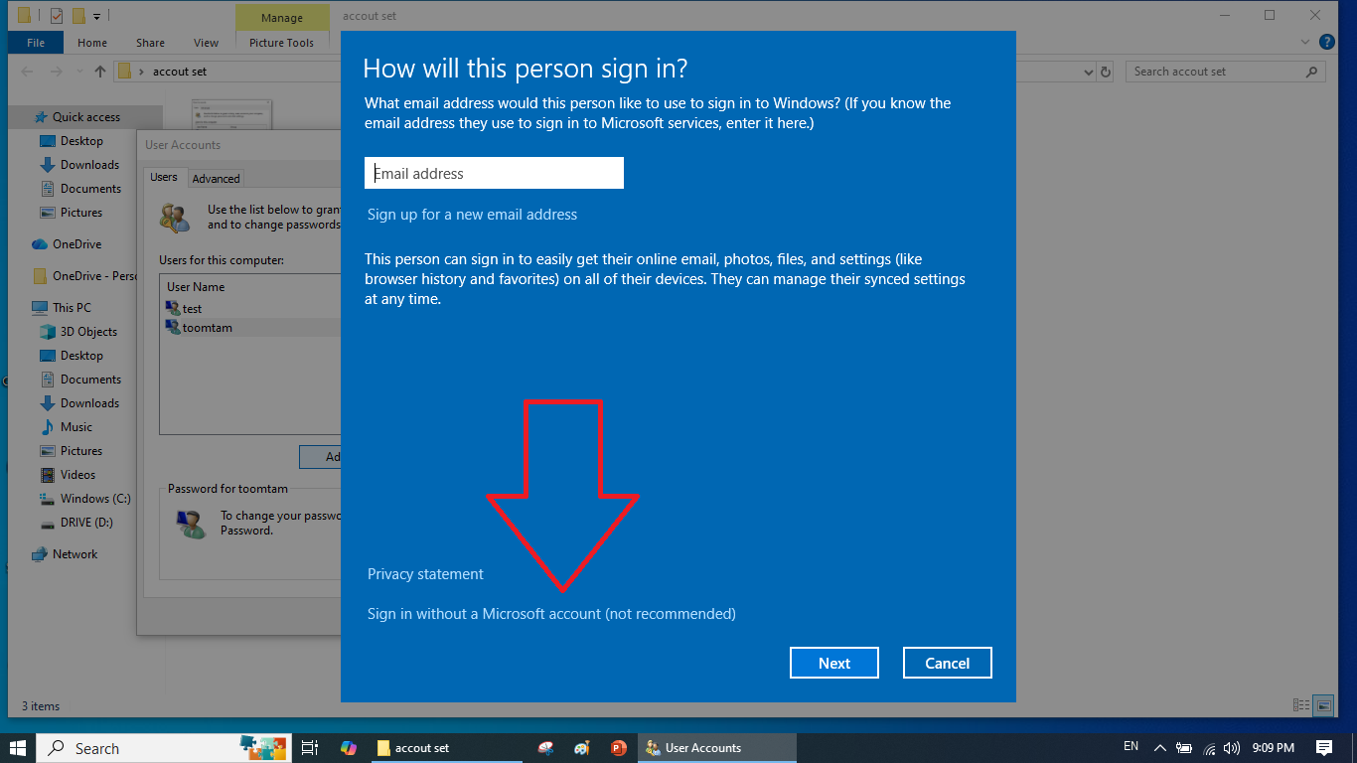1357x763 pixels.
Task: Click the Explorer search magnifier icon
Action: [x=1312, y=72]
